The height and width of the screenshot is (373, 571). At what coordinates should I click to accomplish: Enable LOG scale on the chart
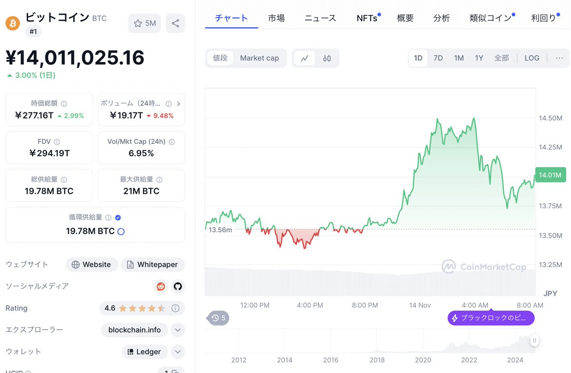click(532, 58)
